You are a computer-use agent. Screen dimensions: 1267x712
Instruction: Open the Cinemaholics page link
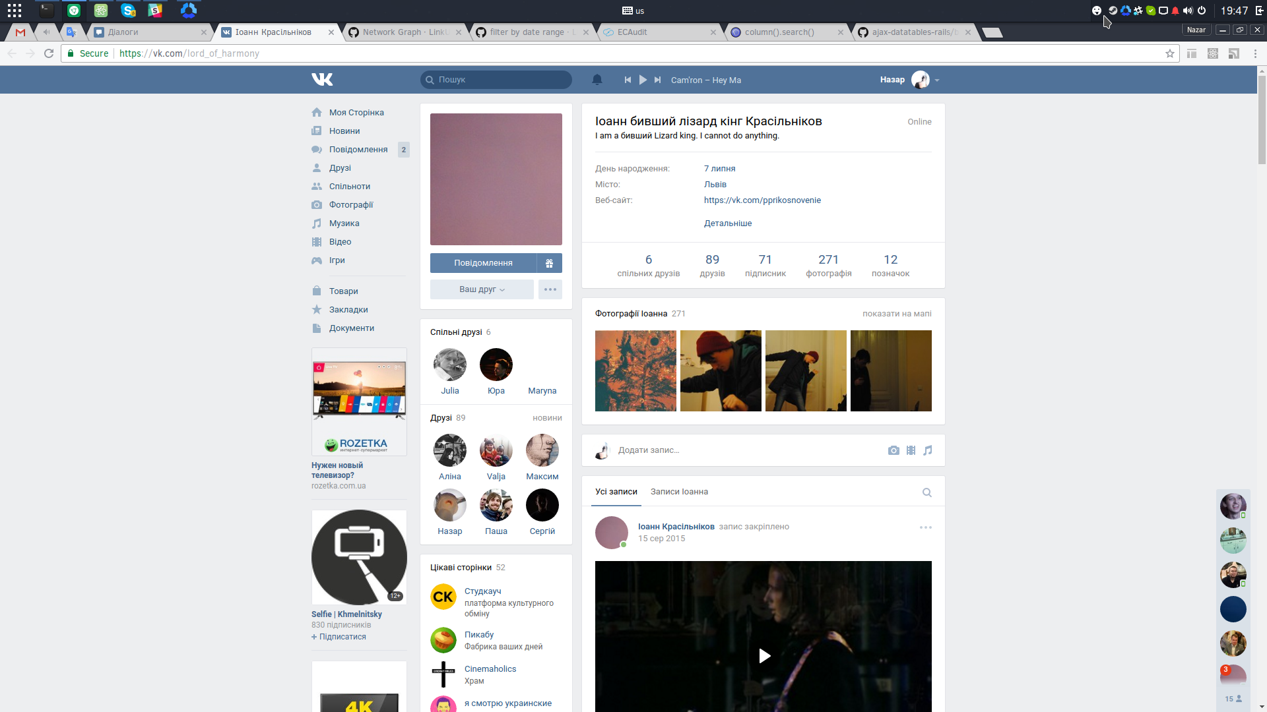pyautogui.click(x=490, y=669)
